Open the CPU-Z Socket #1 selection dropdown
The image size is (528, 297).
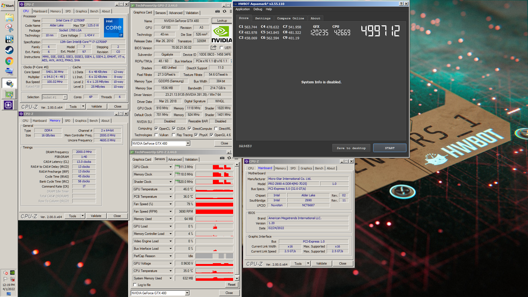tap(65, 97)
